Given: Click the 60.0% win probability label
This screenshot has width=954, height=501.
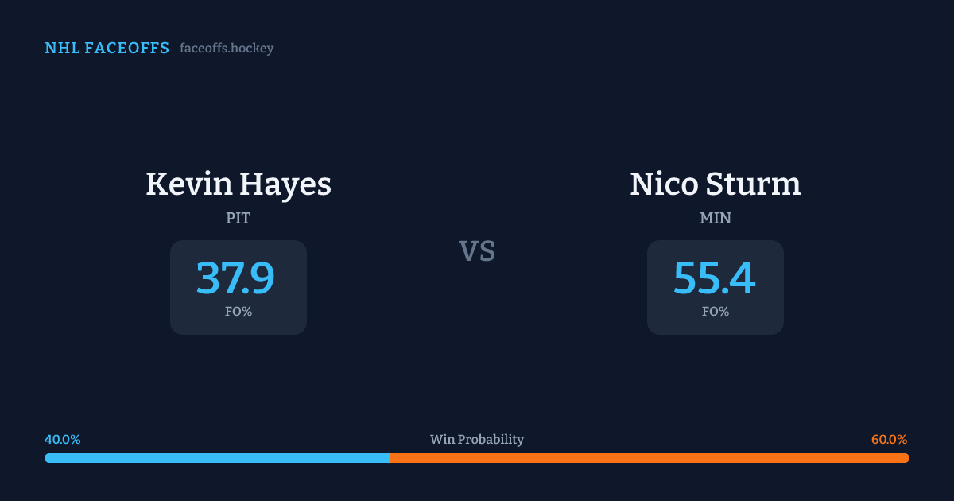Looking at the screenshot, I should pyautogui.click(x=889, y=440).
